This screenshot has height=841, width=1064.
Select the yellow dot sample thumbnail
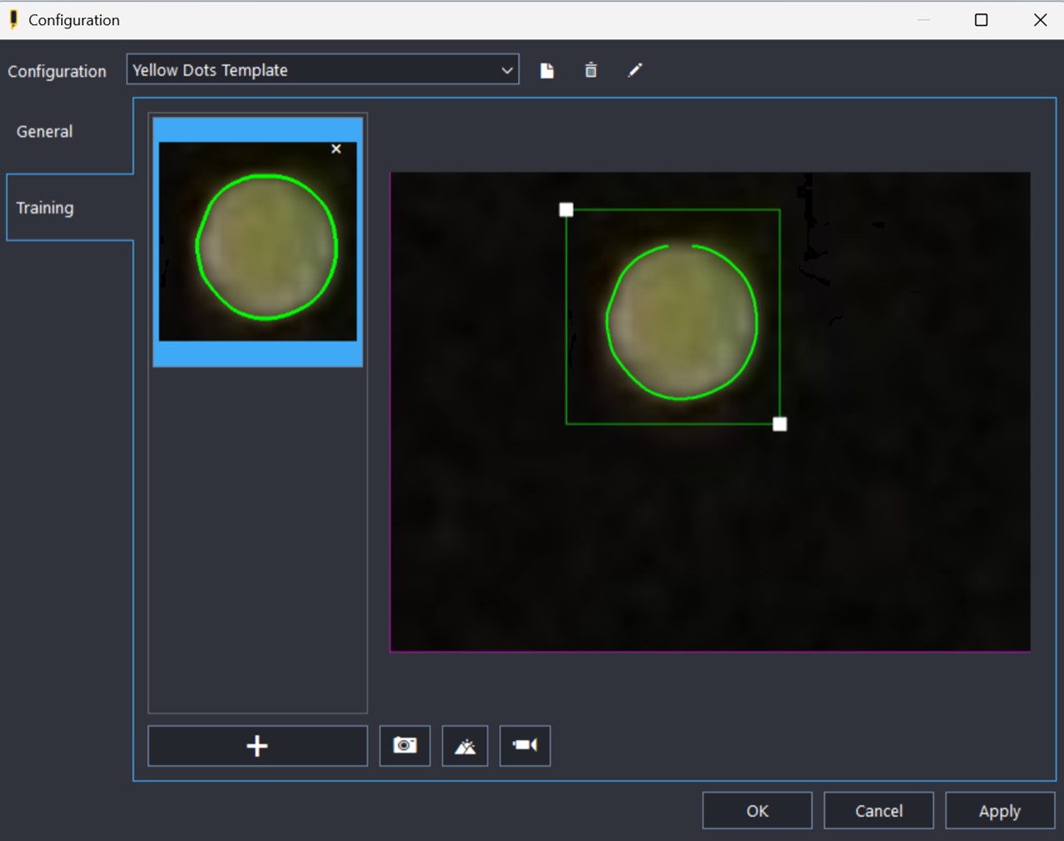click(257, 241)
